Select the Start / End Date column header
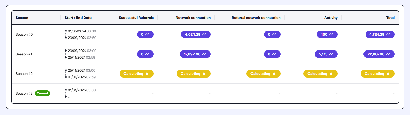 point(78,18)
